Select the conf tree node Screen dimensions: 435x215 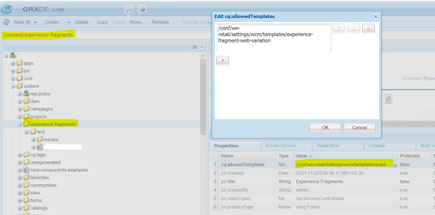click(x=28, y=78)
